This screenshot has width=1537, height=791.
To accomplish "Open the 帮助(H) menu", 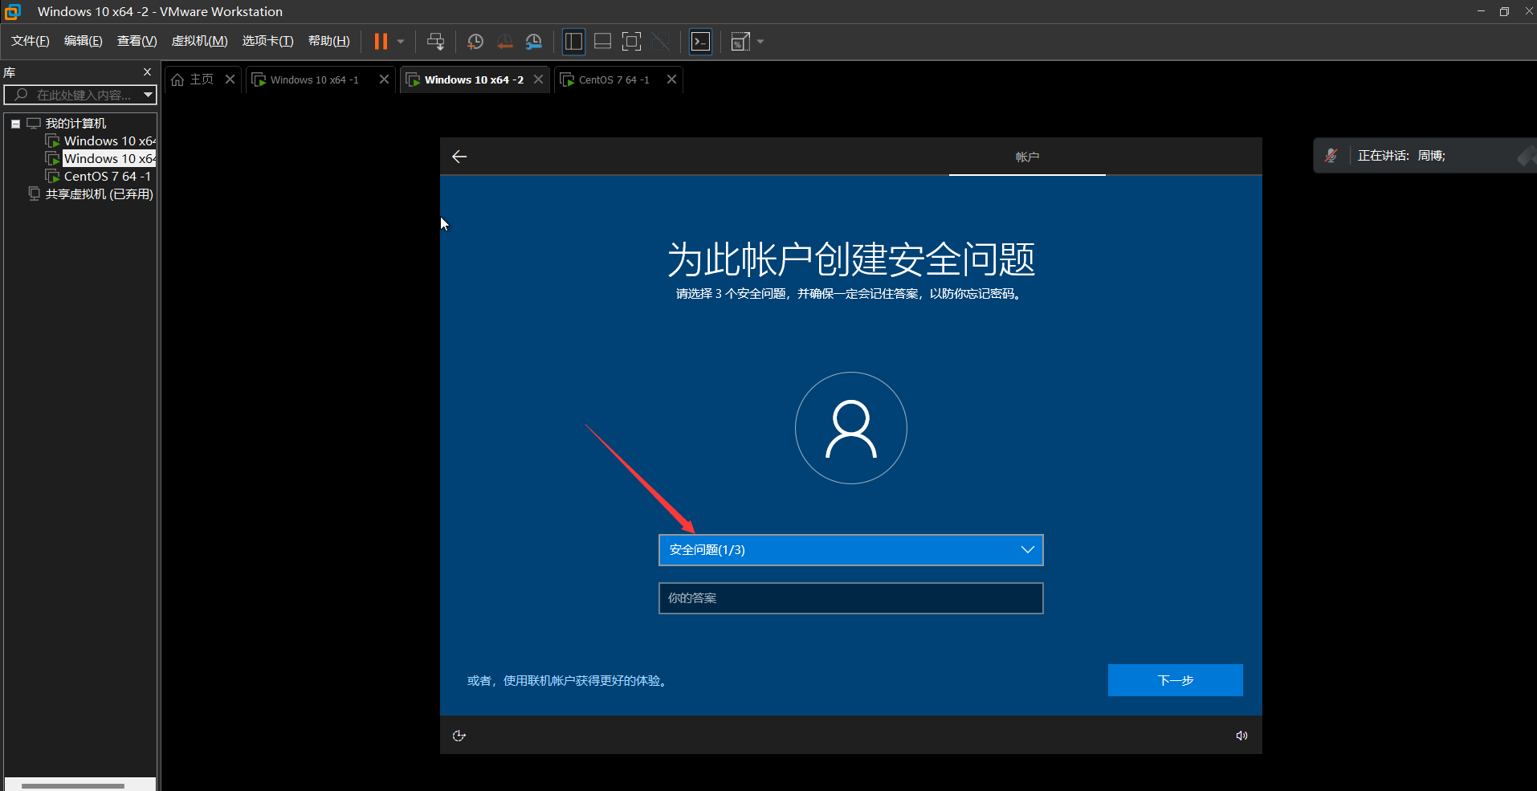I will tap(329, 41).
